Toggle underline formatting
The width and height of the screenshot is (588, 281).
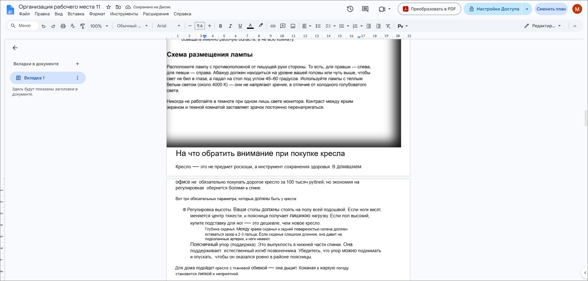click(x=240, y=26)
